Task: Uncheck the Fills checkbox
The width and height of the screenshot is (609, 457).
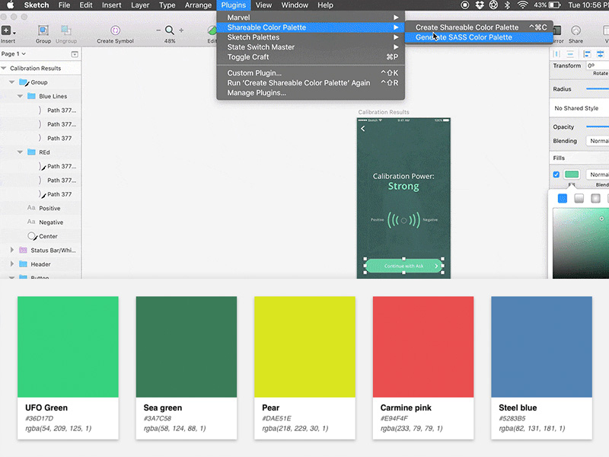Action: click(556, 174)
